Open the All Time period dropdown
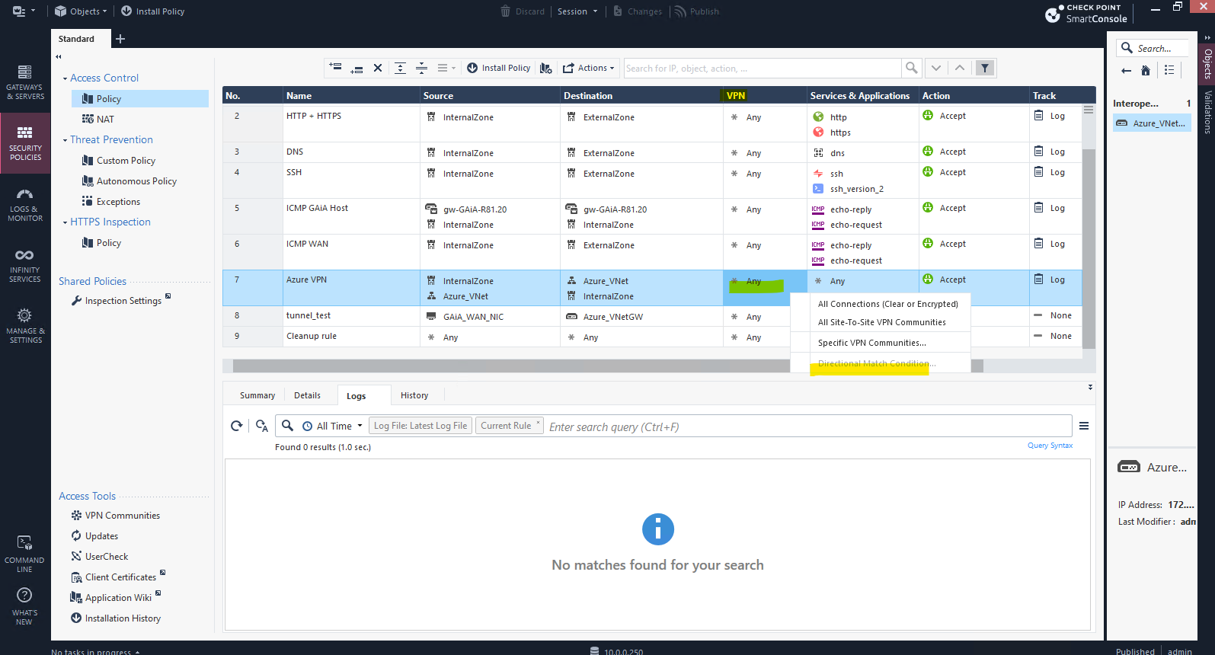The height and width of the screenshot is (655, 1215). [x=332, y=426]
